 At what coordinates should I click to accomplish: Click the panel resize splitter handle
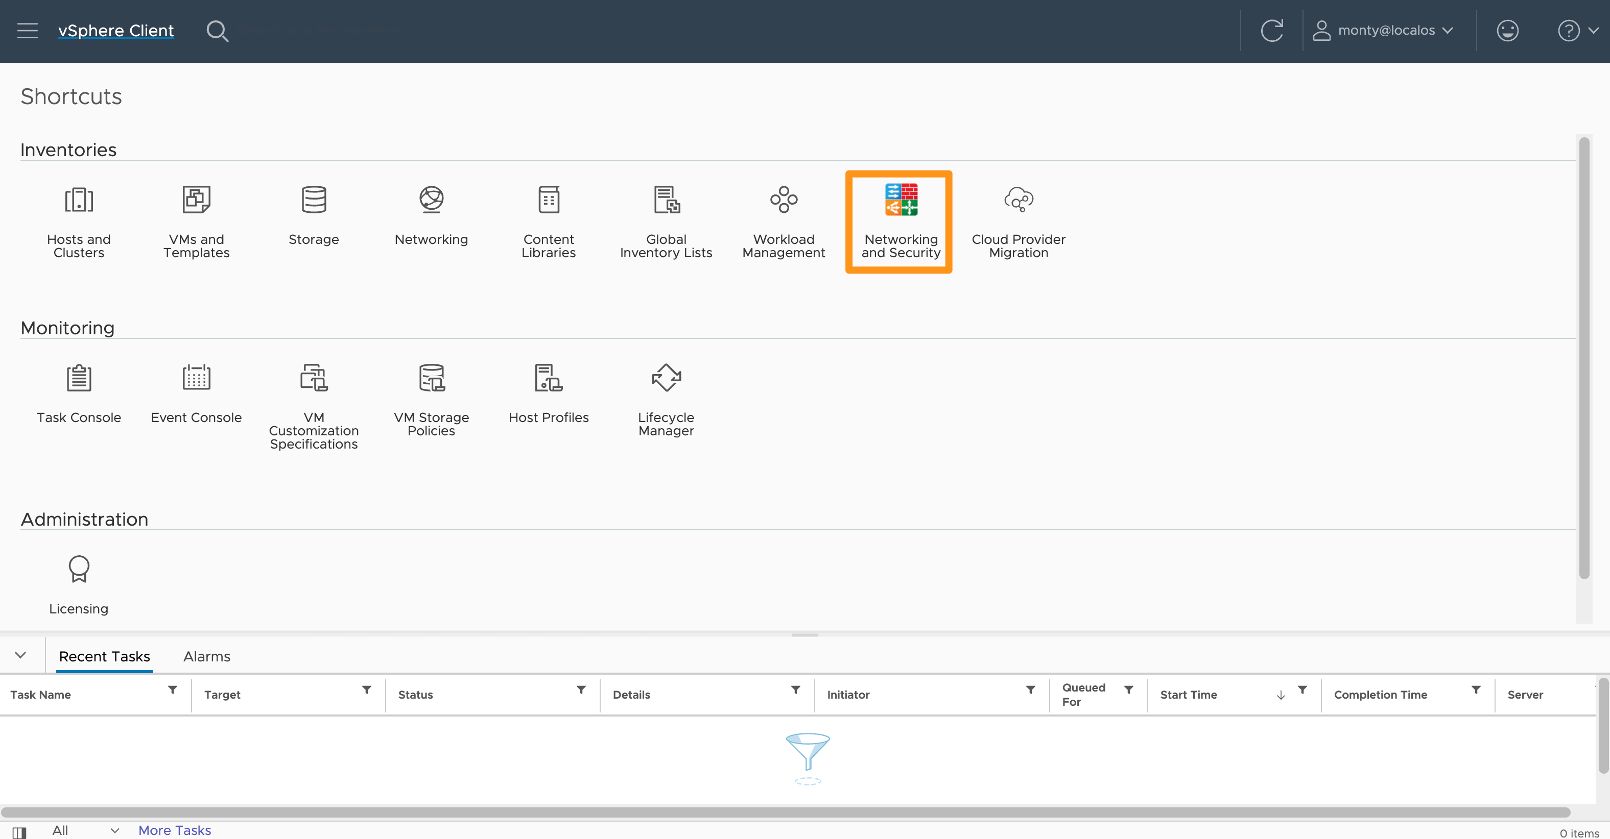804,635
